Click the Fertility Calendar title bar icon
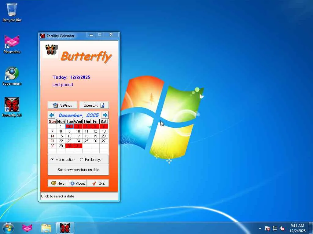 pyautogui.click(x=43, y=36)
